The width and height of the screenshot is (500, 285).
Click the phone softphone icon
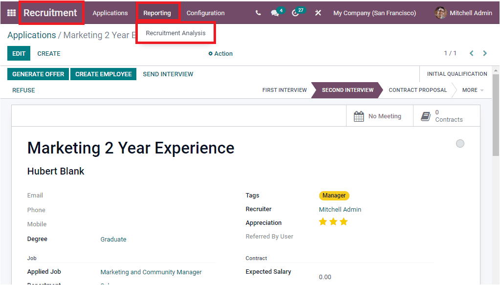click(x=259, y=13)
